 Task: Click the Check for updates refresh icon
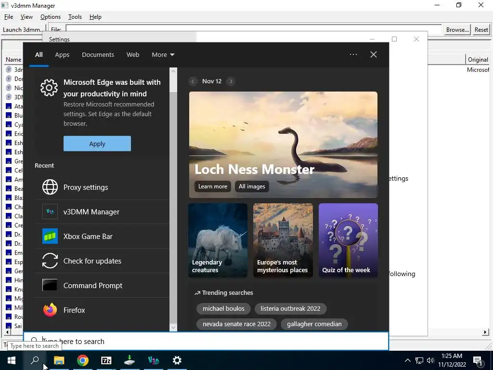pos(50,261)
